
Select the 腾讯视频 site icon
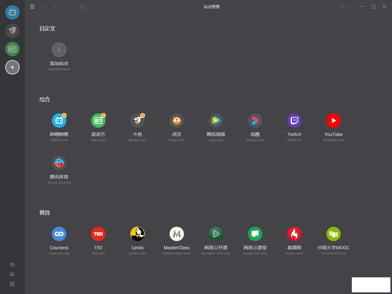point(216,121)
